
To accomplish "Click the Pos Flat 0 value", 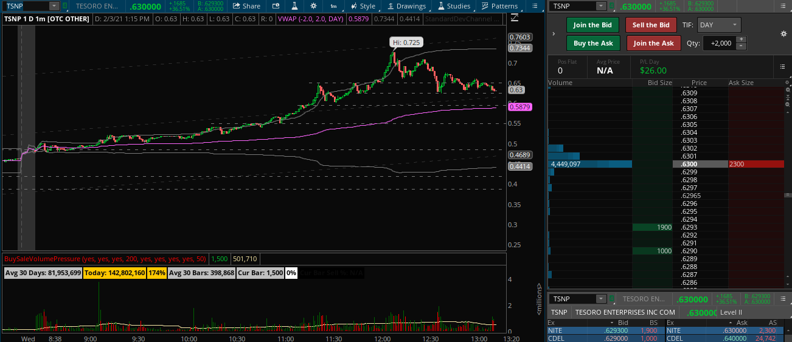I will point(560,70).
